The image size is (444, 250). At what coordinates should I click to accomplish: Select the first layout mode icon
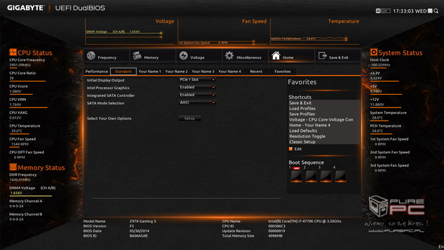pyautogui.click(x=378, y=11)
